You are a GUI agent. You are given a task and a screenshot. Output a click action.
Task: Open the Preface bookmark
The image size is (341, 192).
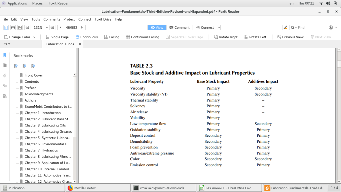pos(30,88)
